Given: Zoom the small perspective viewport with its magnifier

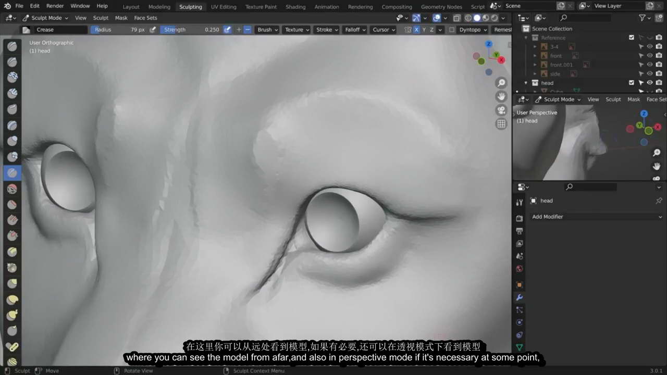Looking at the screenshot, I should (x=657, y=153).
